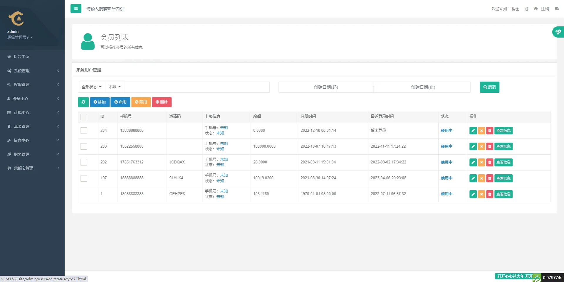Viewport: 564px width, 282px height.
Task: Select the checkbox for user ID 197
Action: click(84, 178)
